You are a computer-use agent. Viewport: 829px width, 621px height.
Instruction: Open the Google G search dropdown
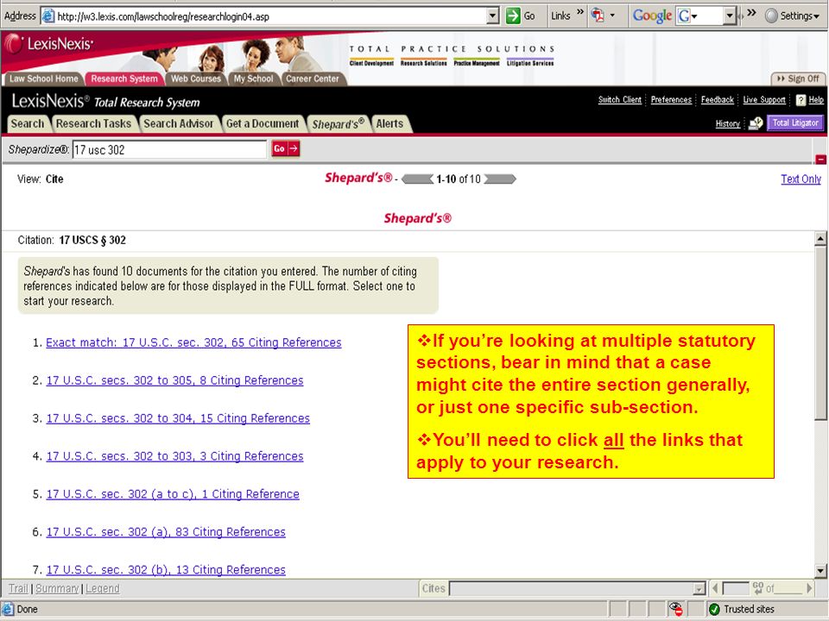click(687, 16)
